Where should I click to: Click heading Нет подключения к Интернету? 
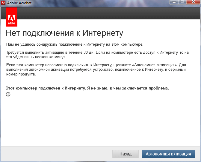pyautogui.click(x=64, y=33)
